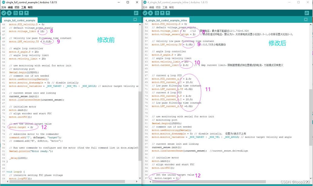This screenshot has width=313, height=186.
Task: Create new sketch in right Arduino window
Action: (x=157, y=13)
